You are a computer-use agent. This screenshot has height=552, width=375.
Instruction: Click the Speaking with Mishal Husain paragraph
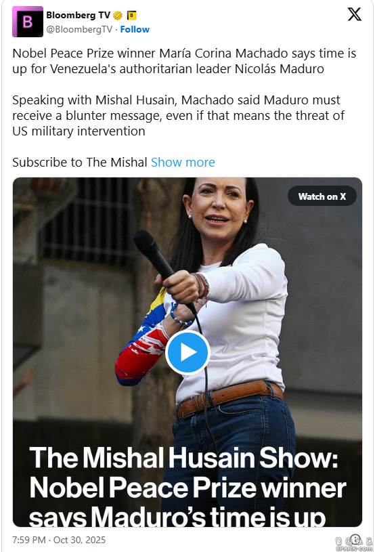178,115
